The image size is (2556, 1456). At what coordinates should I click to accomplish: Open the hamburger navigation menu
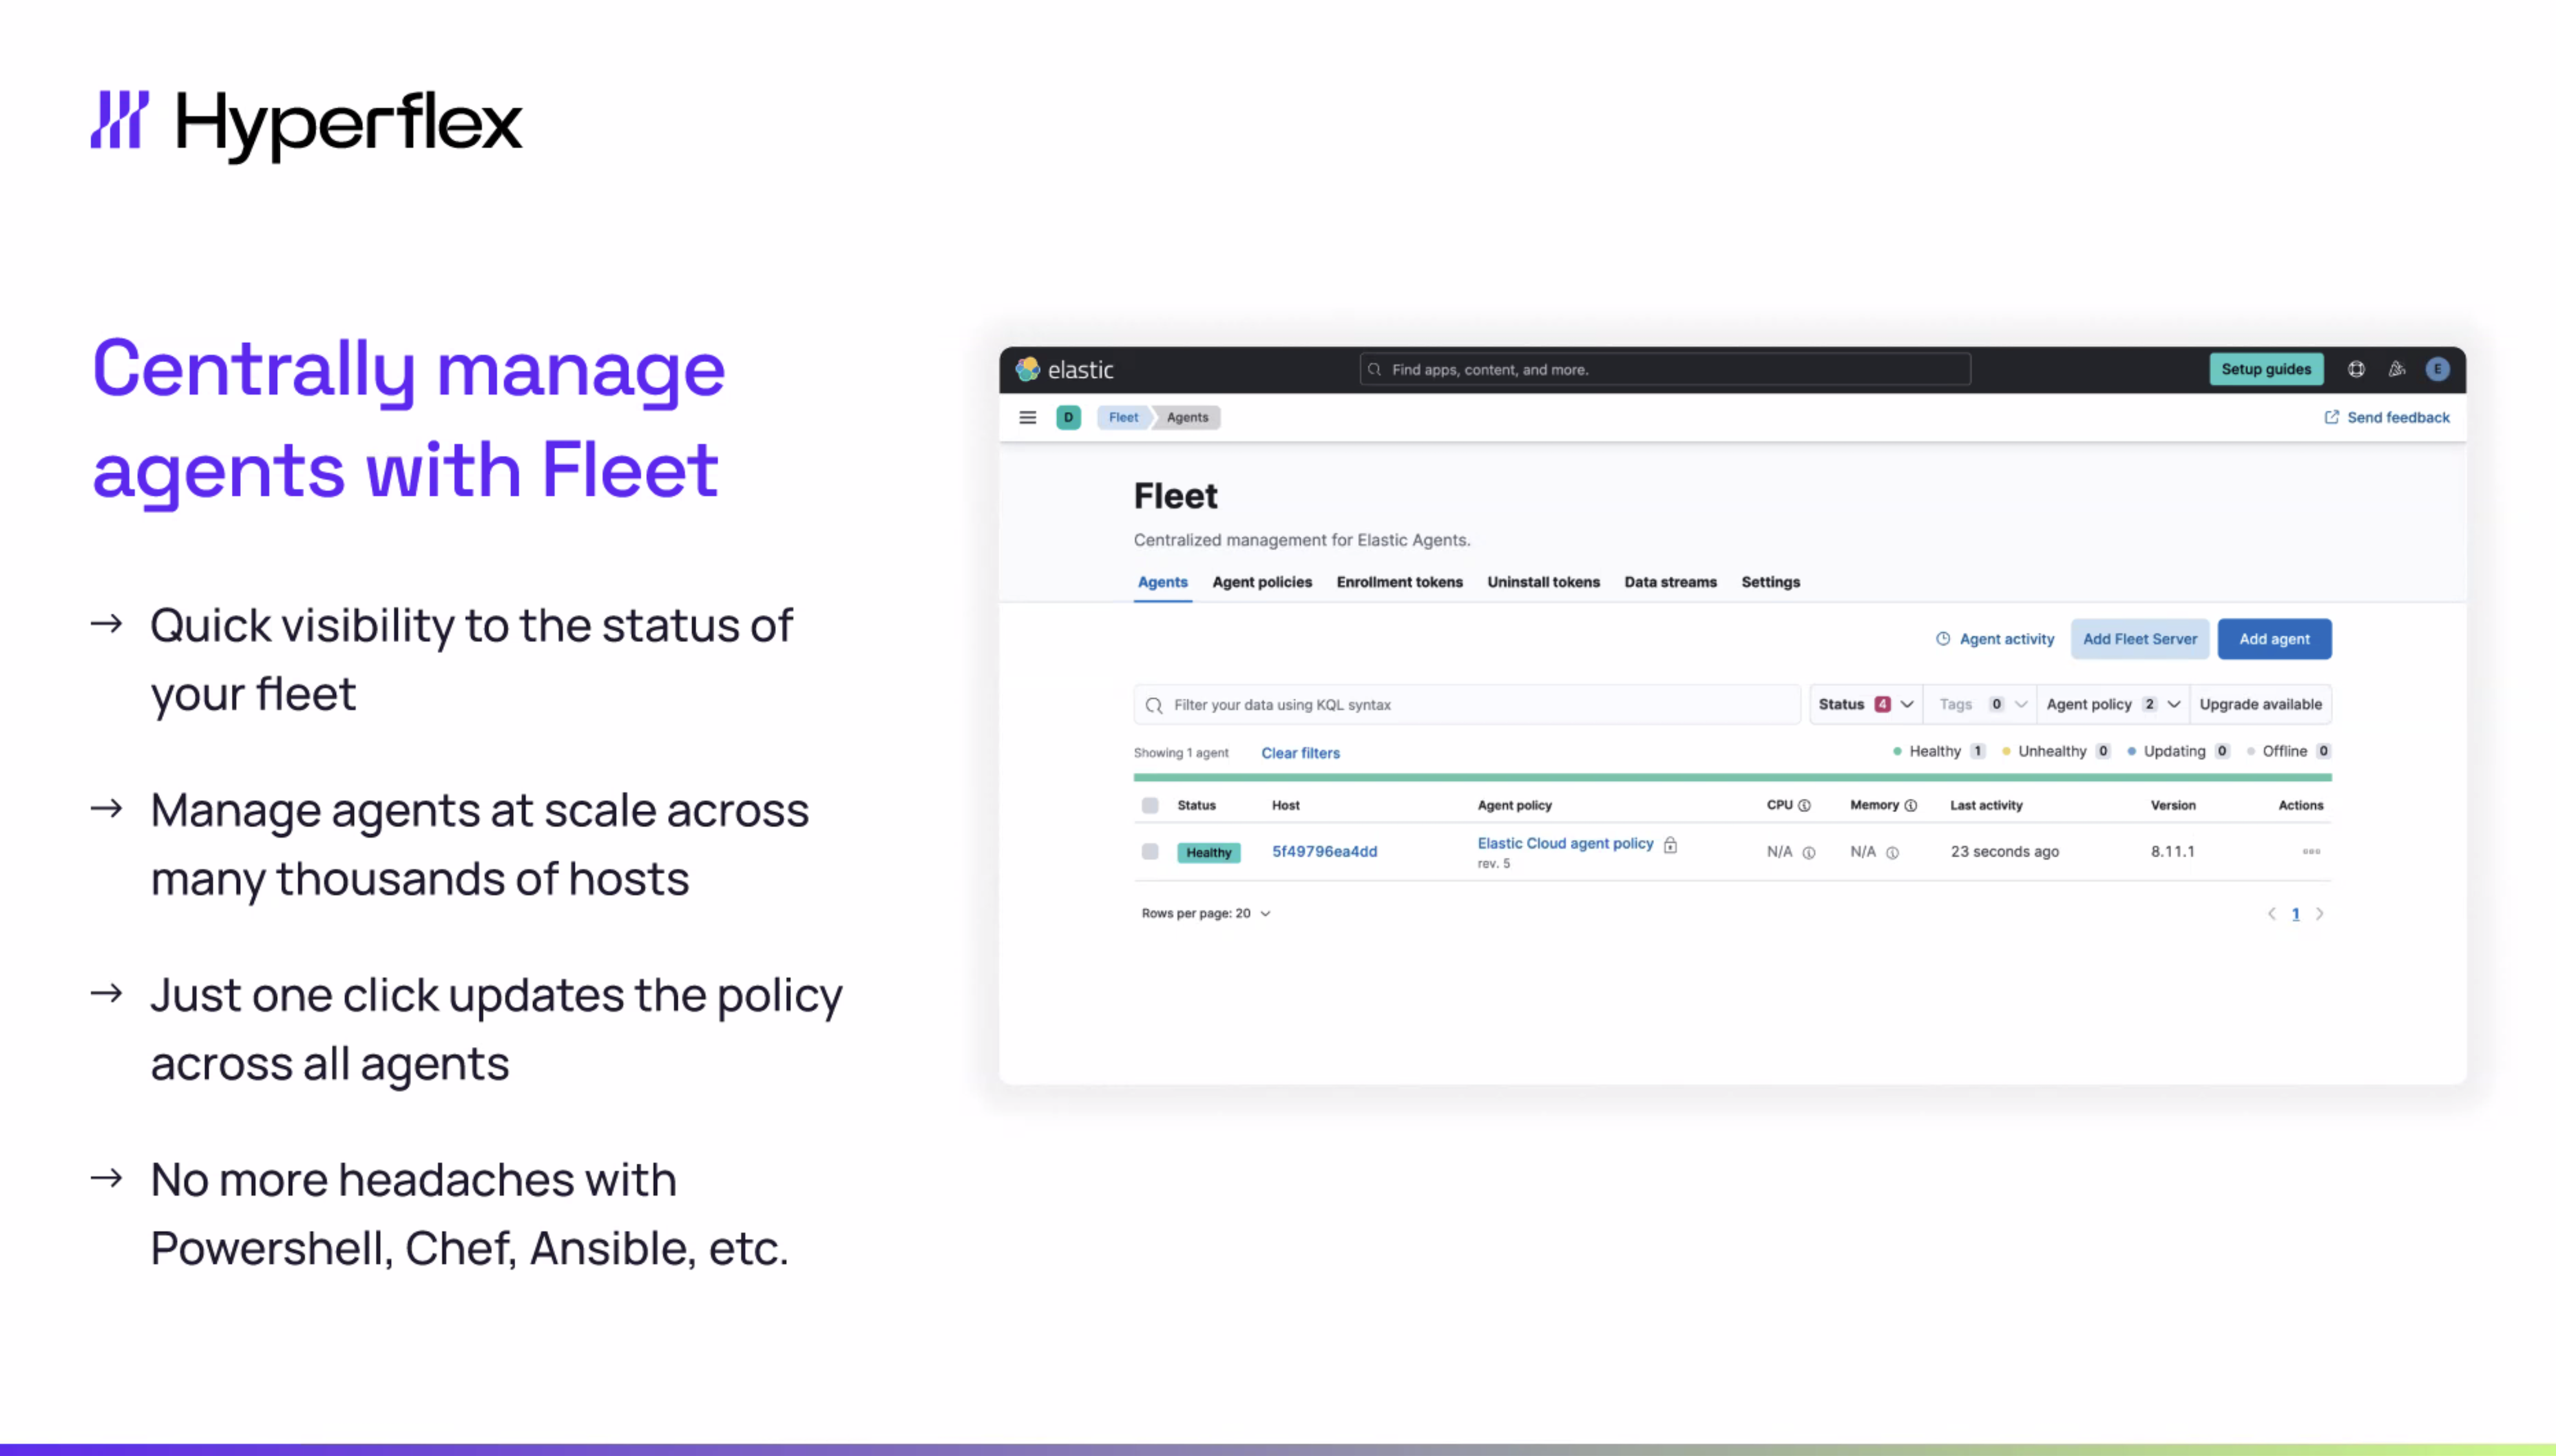pos(1027,417)
